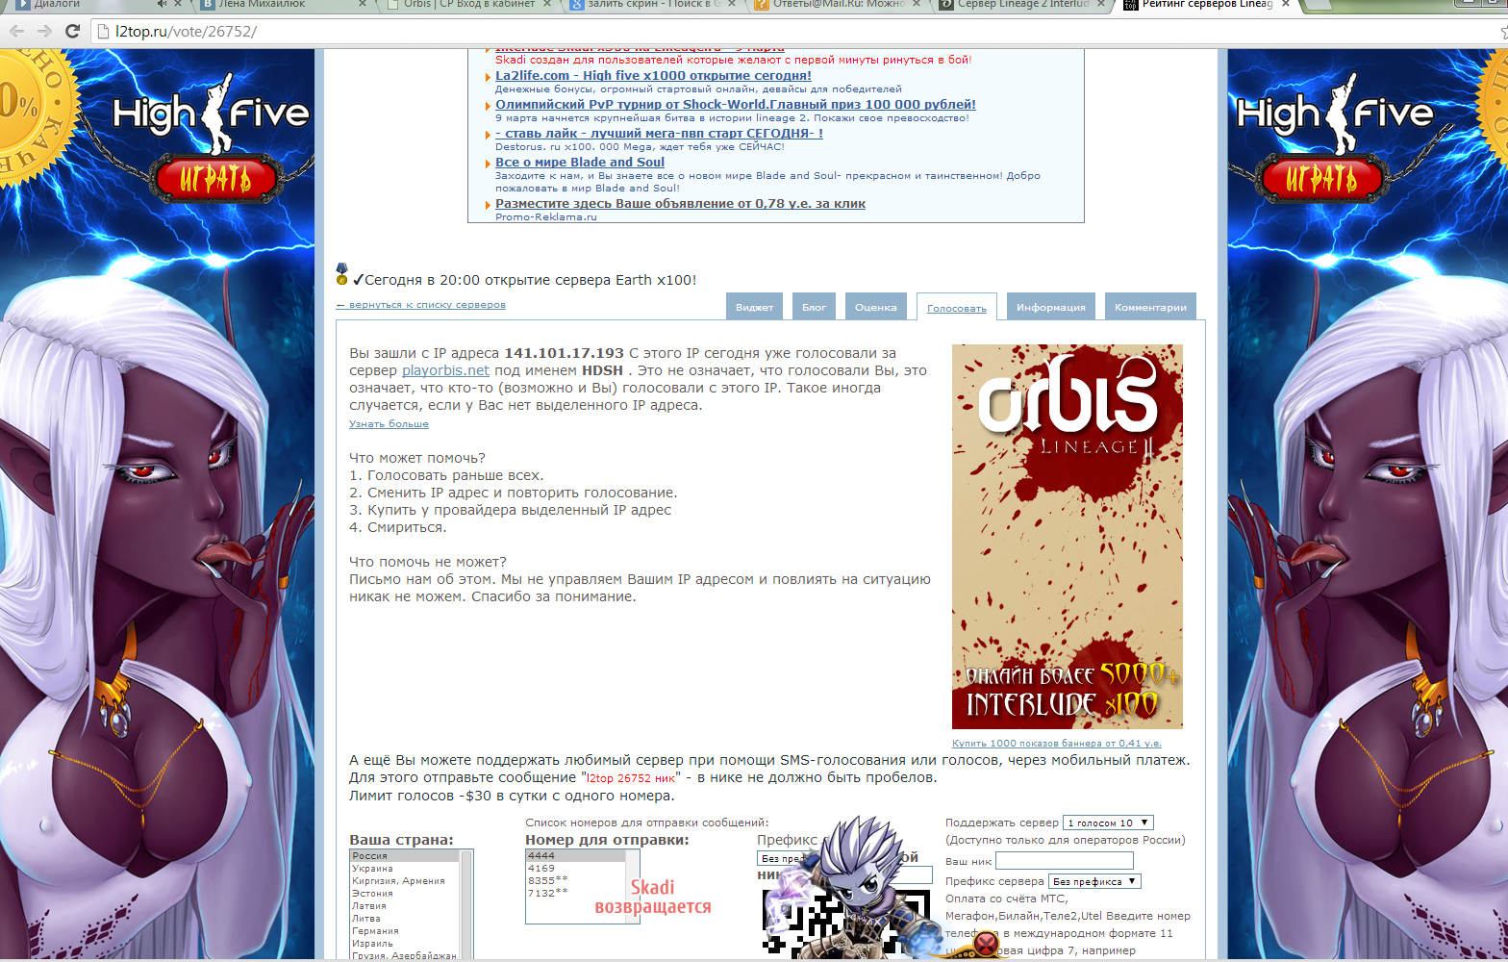Select Латвия in the country list
The height and width of the screenshot is (962, 1508).
pyautogui.click(x=404, y=905)
